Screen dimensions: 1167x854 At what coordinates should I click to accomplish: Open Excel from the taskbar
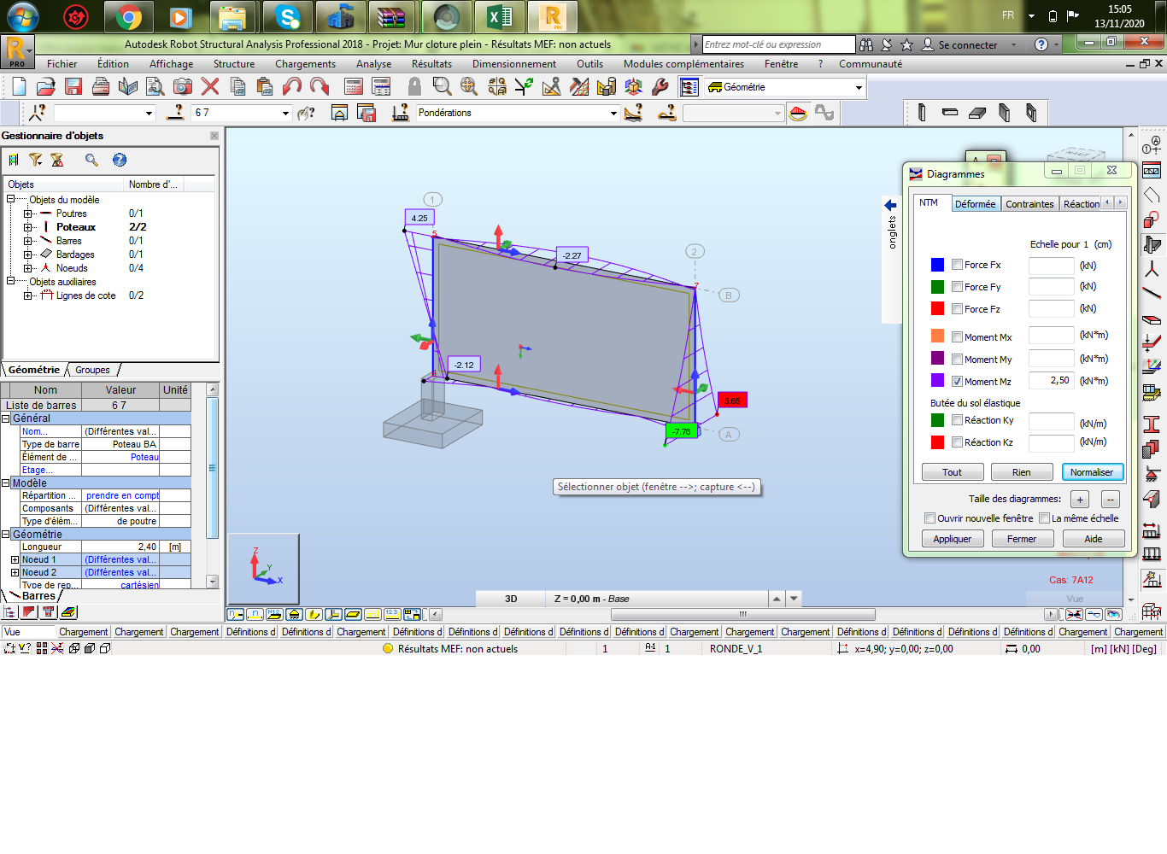click(500, 16)
